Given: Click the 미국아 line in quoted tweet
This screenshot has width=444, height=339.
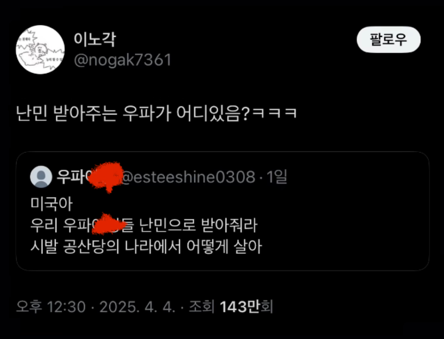Looking at the screenshot, I should pyautogui.click(x=52, y=204).
